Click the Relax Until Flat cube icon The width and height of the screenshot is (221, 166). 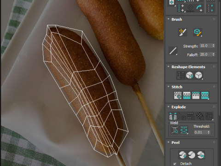[x=190, y=75]
